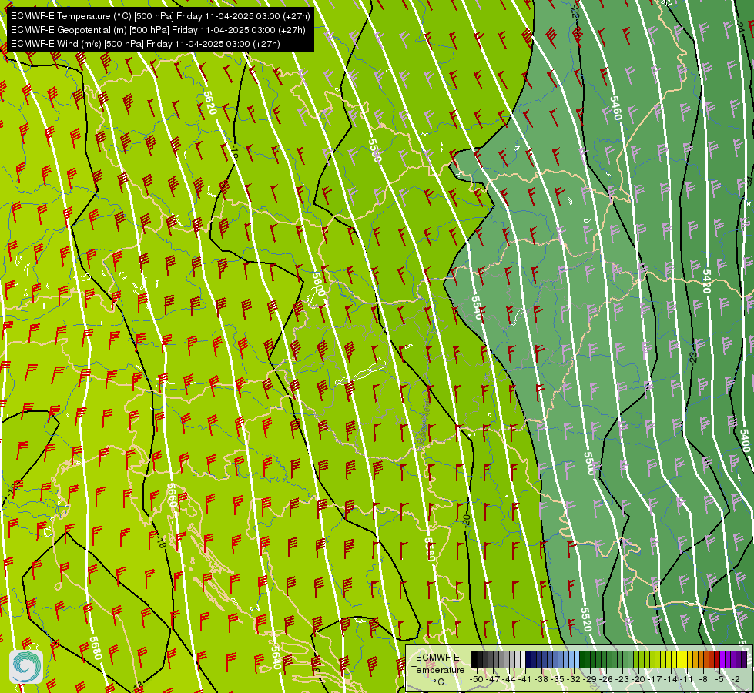Click the -17 value on the legend scale
754x693 pixels.
pos(655,679)
